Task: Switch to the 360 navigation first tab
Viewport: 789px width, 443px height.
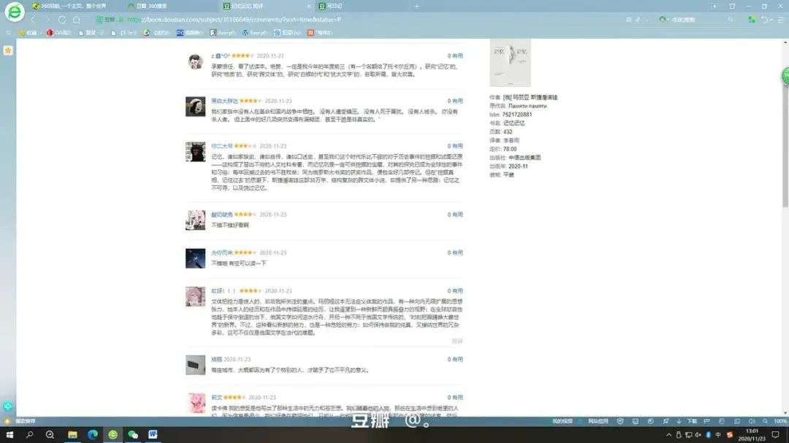Action: click(73, 6)
